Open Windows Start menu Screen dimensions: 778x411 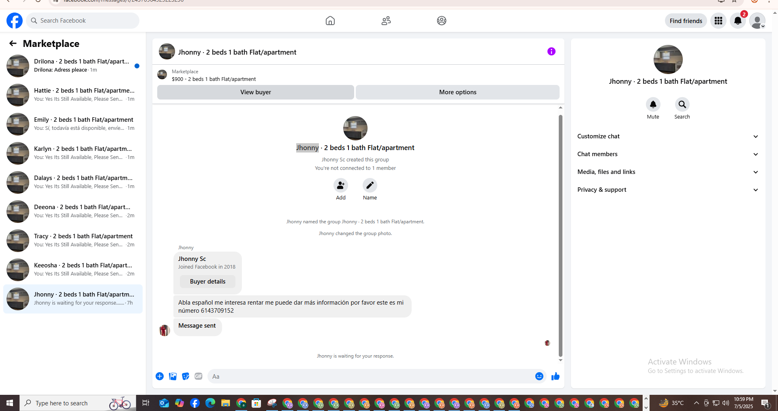pos(10,403)
